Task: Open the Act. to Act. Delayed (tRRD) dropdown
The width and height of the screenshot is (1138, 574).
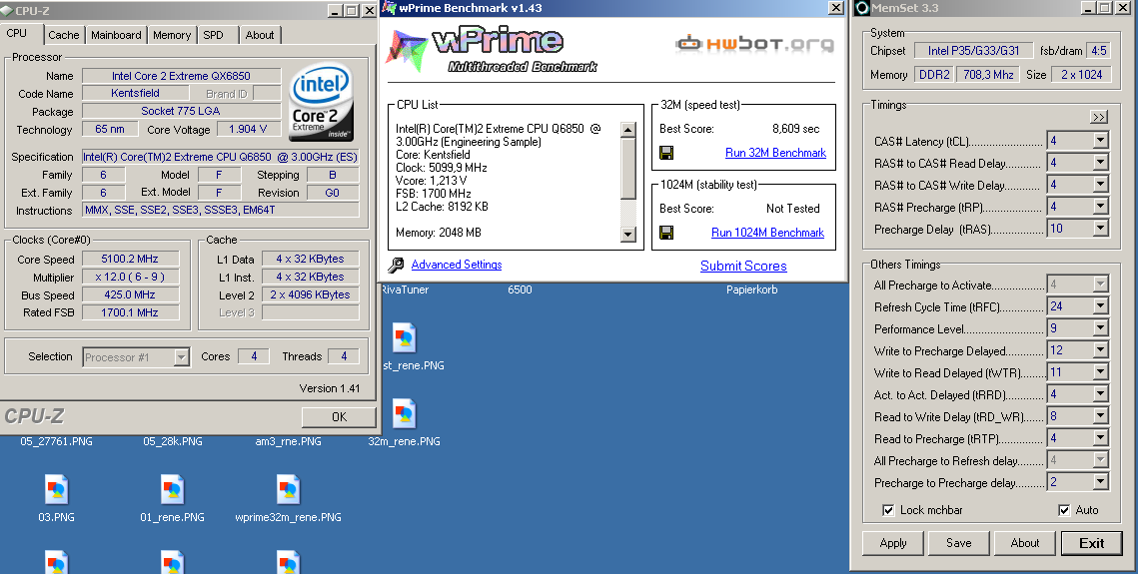Action: pos(1100,394)
